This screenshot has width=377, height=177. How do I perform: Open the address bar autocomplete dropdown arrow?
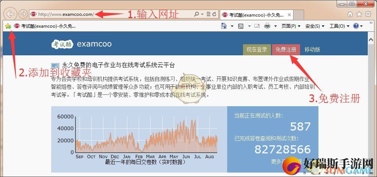pos(202,14)
